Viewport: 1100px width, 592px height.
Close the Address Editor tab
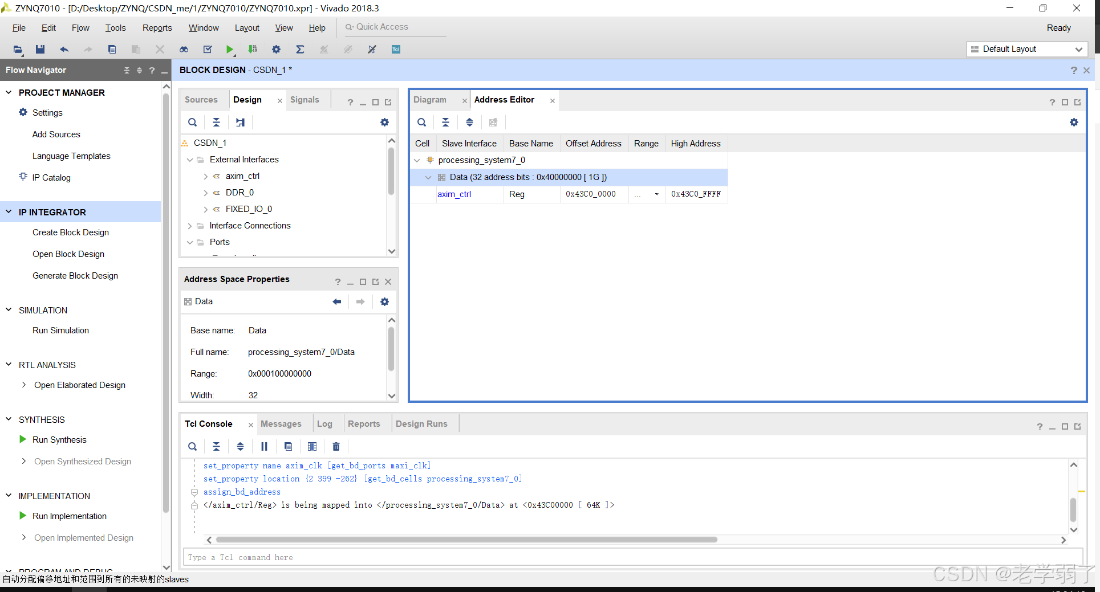point(552,101)
